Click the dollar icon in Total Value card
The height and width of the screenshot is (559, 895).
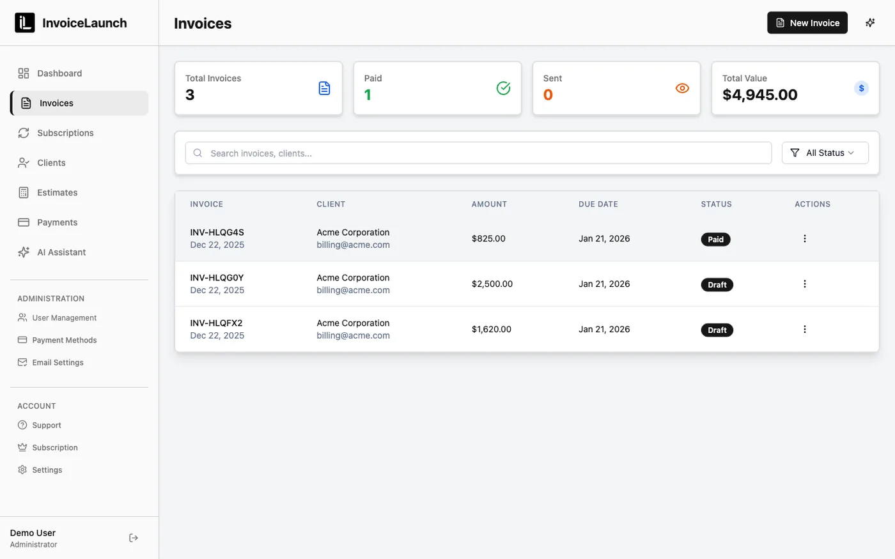(x=861, y=88)
